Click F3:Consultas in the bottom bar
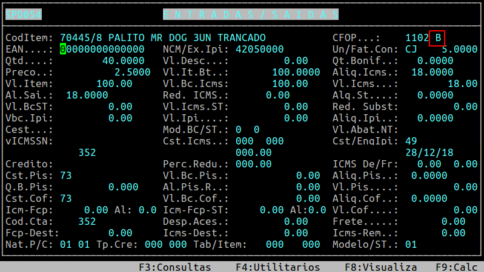 pyautogui.click(x=174, y=267)
